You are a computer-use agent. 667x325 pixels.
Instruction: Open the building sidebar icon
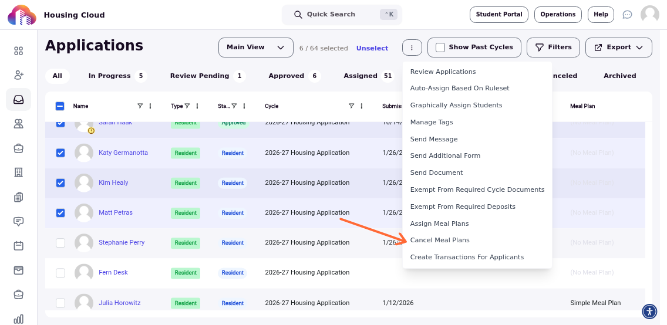click(x=18, y=172)
